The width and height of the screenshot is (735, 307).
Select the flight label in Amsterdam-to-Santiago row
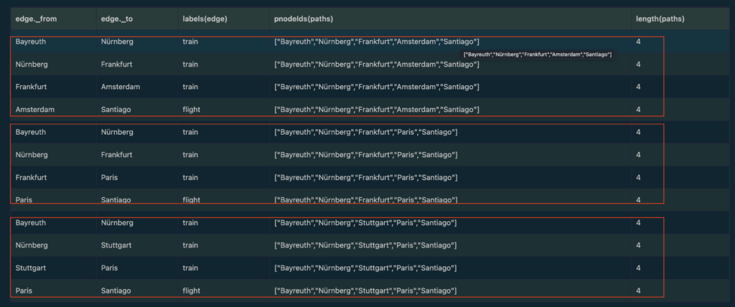(x=192, y=109)
